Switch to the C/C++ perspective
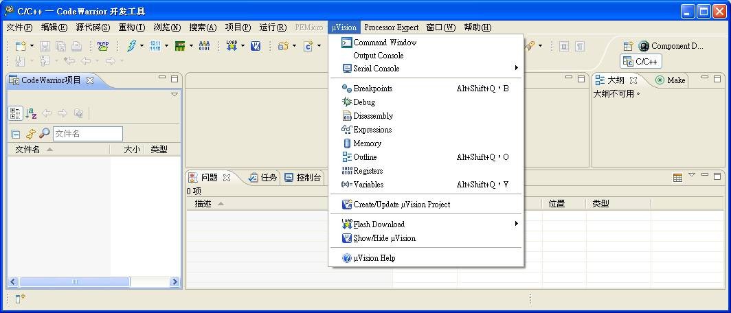The height and width of the screenshot is (313, 731). (640, 61)
